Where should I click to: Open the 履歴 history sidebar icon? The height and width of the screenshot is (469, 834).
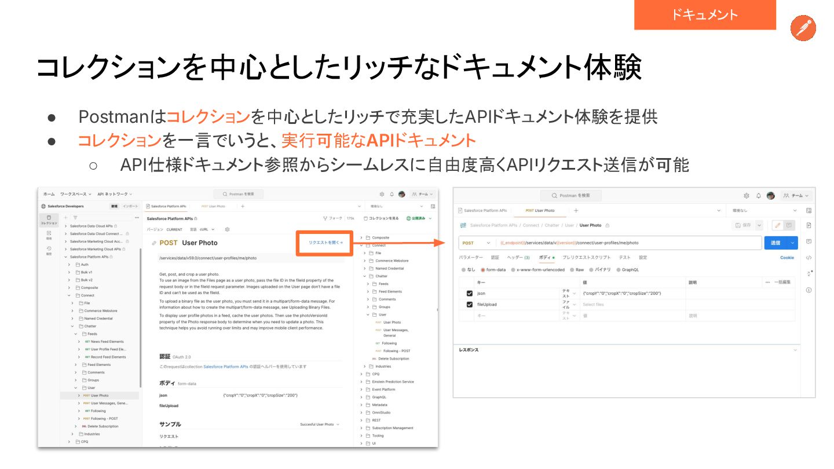coord(49,250)
